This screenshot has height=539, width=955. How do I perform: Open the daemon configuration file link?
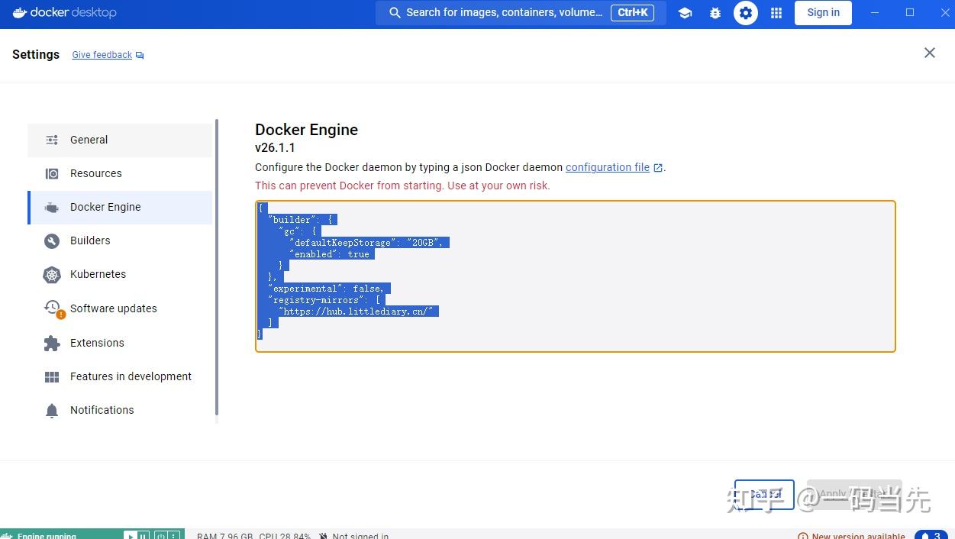(608, 167)
